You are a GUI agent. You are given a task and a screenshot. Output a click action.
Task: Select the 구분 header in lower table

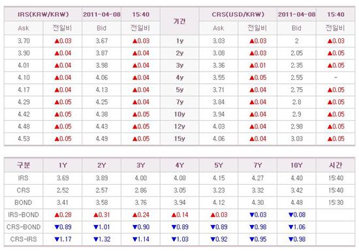click(x=23, y=165)
